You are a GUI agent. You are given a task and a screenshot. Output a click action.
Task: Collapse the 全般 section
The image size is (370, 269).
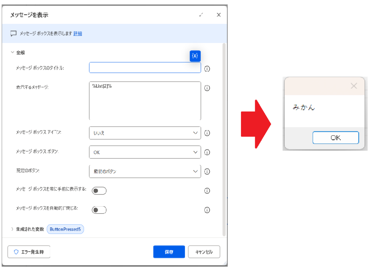click(13, 52)
